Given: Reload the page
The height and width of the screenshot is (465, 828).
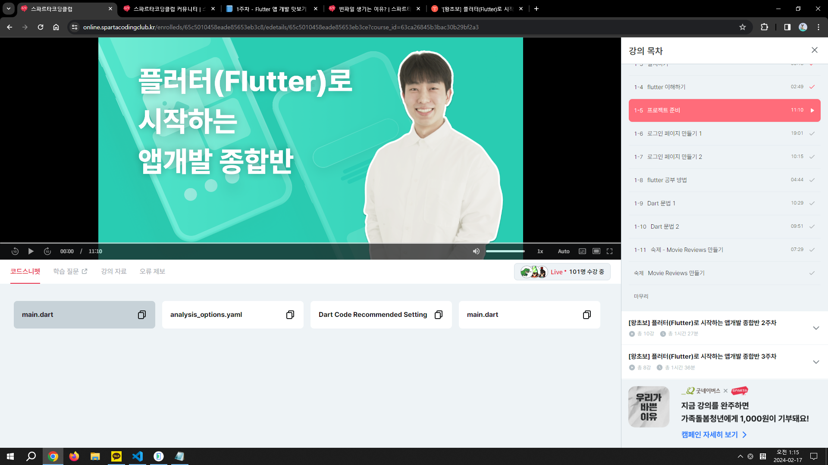Looking at the screenshot, I should point(41,27).
